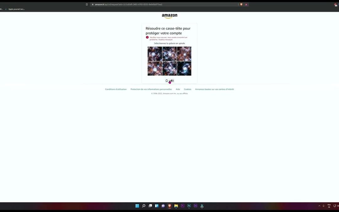Click the red error alert icon in the puzzle box

[147, 37]
